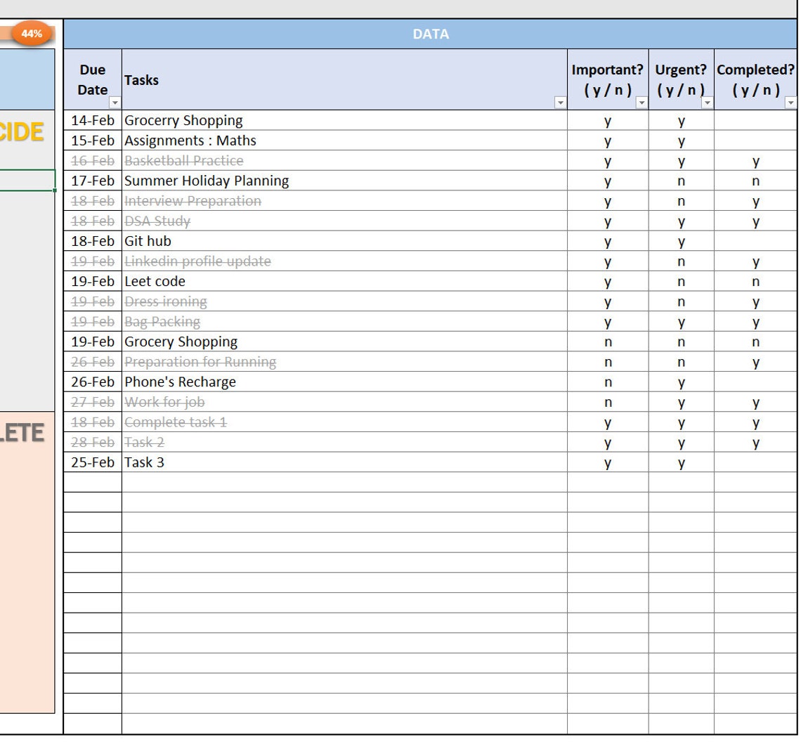Select the Leet code task cell

point(153,281)
